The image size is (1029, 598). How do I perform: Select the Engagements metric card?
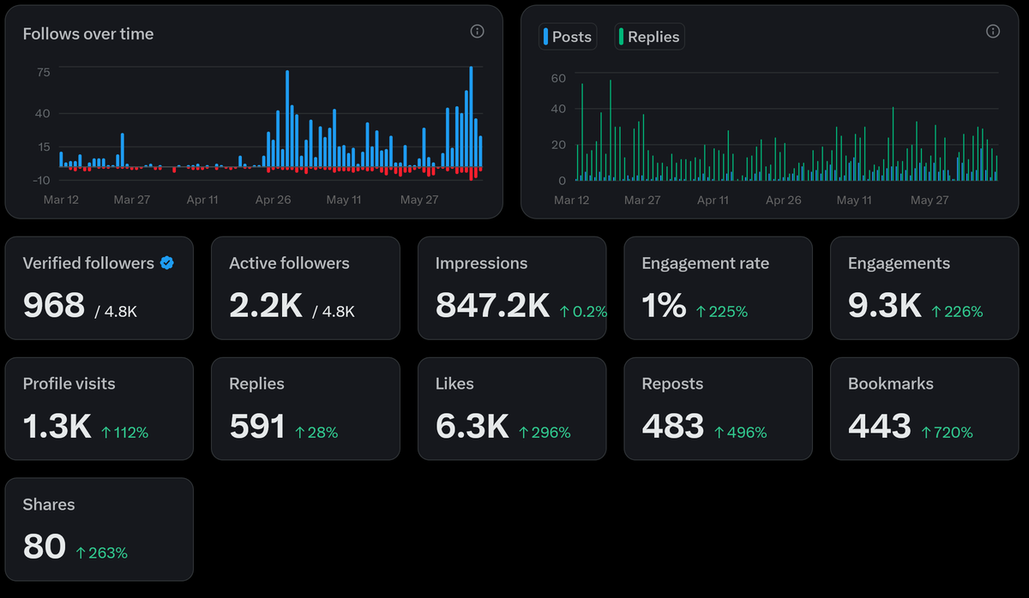pos(924,288)
